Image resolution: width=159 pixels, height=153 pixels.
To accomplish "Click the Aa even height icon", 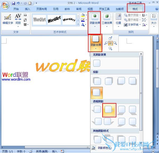I will click(25, 15).
